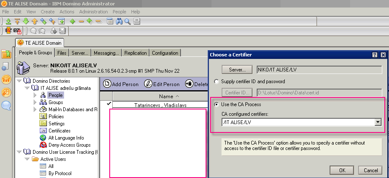Image resolution: width=389 pixels, height=178 pixels.
Task: Click the red and yellow ID toolbar icon
Action: (8, 31)
